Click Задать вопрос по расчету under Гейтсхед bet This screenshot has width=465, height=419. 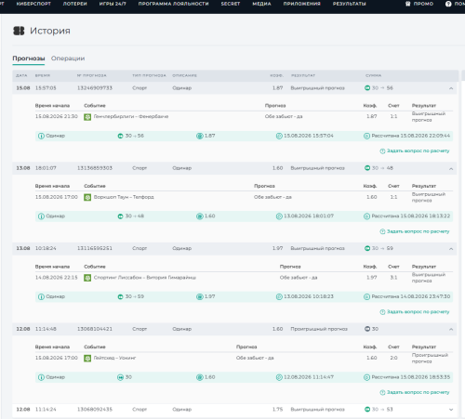(x=415, y=392)
